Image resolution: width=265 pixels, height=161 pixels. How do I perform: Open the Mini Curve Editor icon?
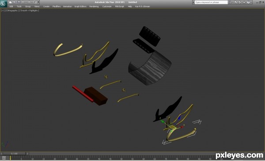click(4, 158)
